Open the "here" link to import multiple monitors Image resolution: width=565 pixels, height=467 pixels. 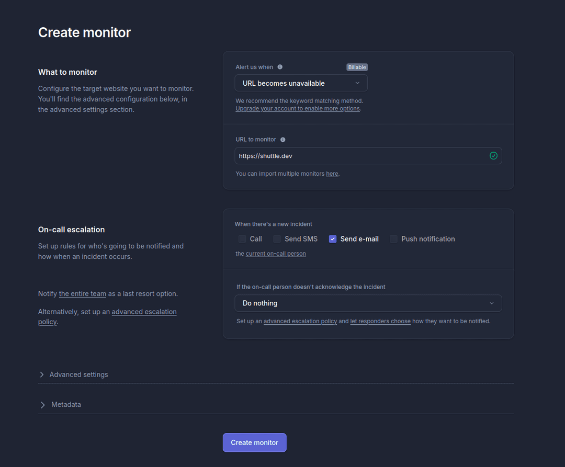click(332, 174)
